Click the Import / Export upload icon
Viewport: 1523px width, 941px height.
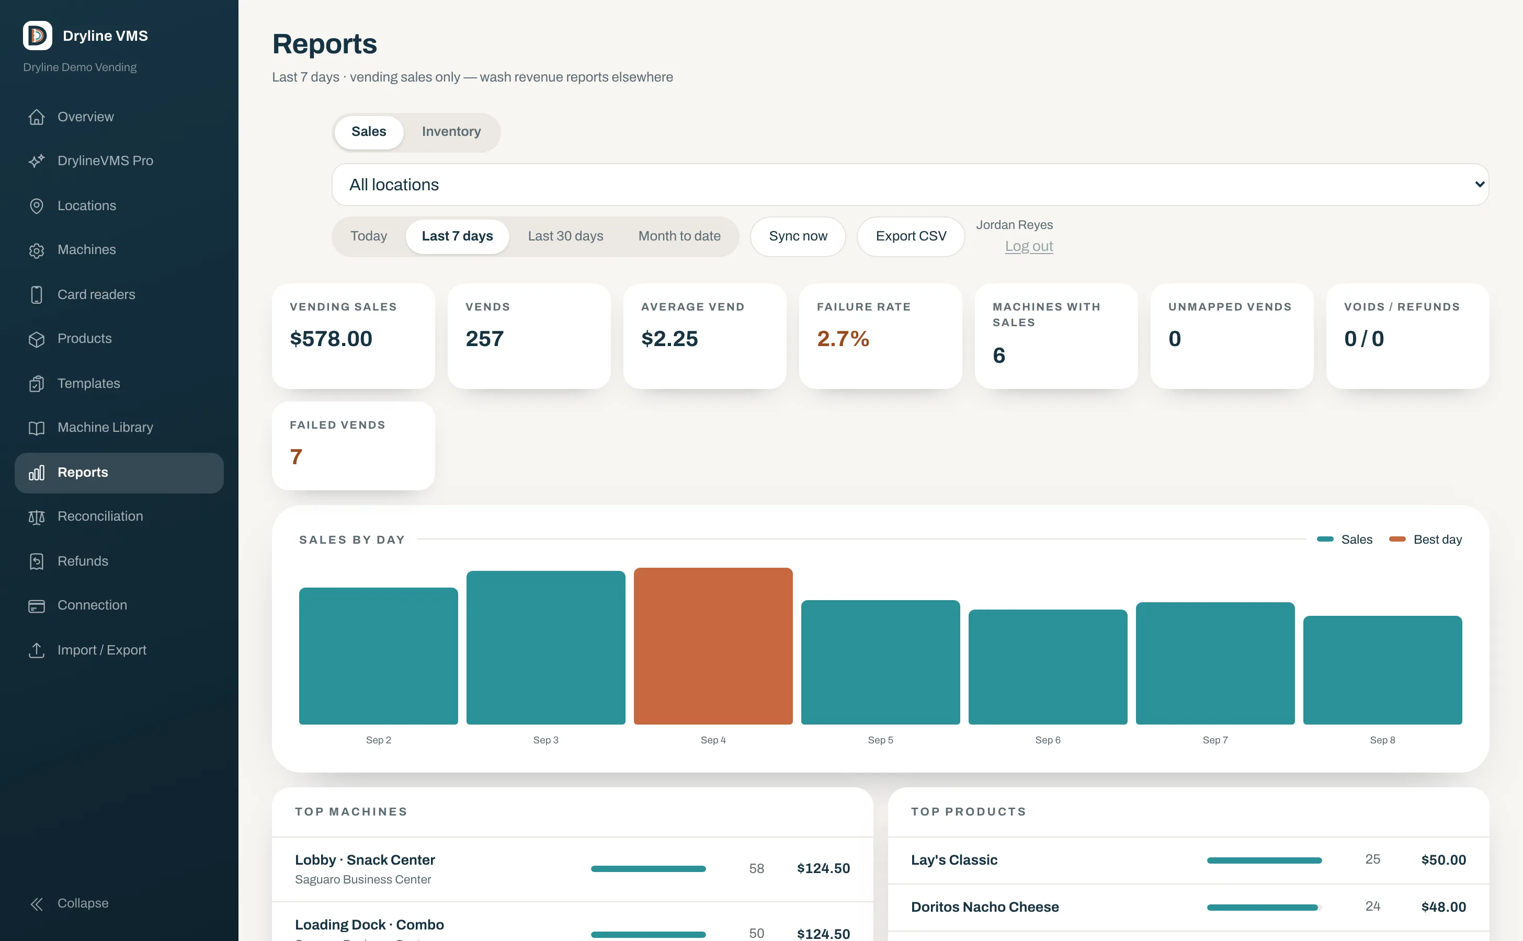point(37,650)
